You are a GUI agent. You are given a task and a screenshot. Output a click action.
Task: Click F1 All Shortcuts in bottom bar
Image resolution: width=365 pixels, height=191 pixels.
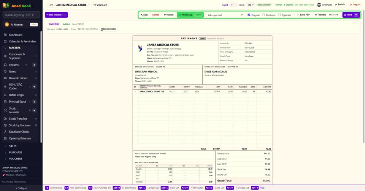click(x=54, y=188)
